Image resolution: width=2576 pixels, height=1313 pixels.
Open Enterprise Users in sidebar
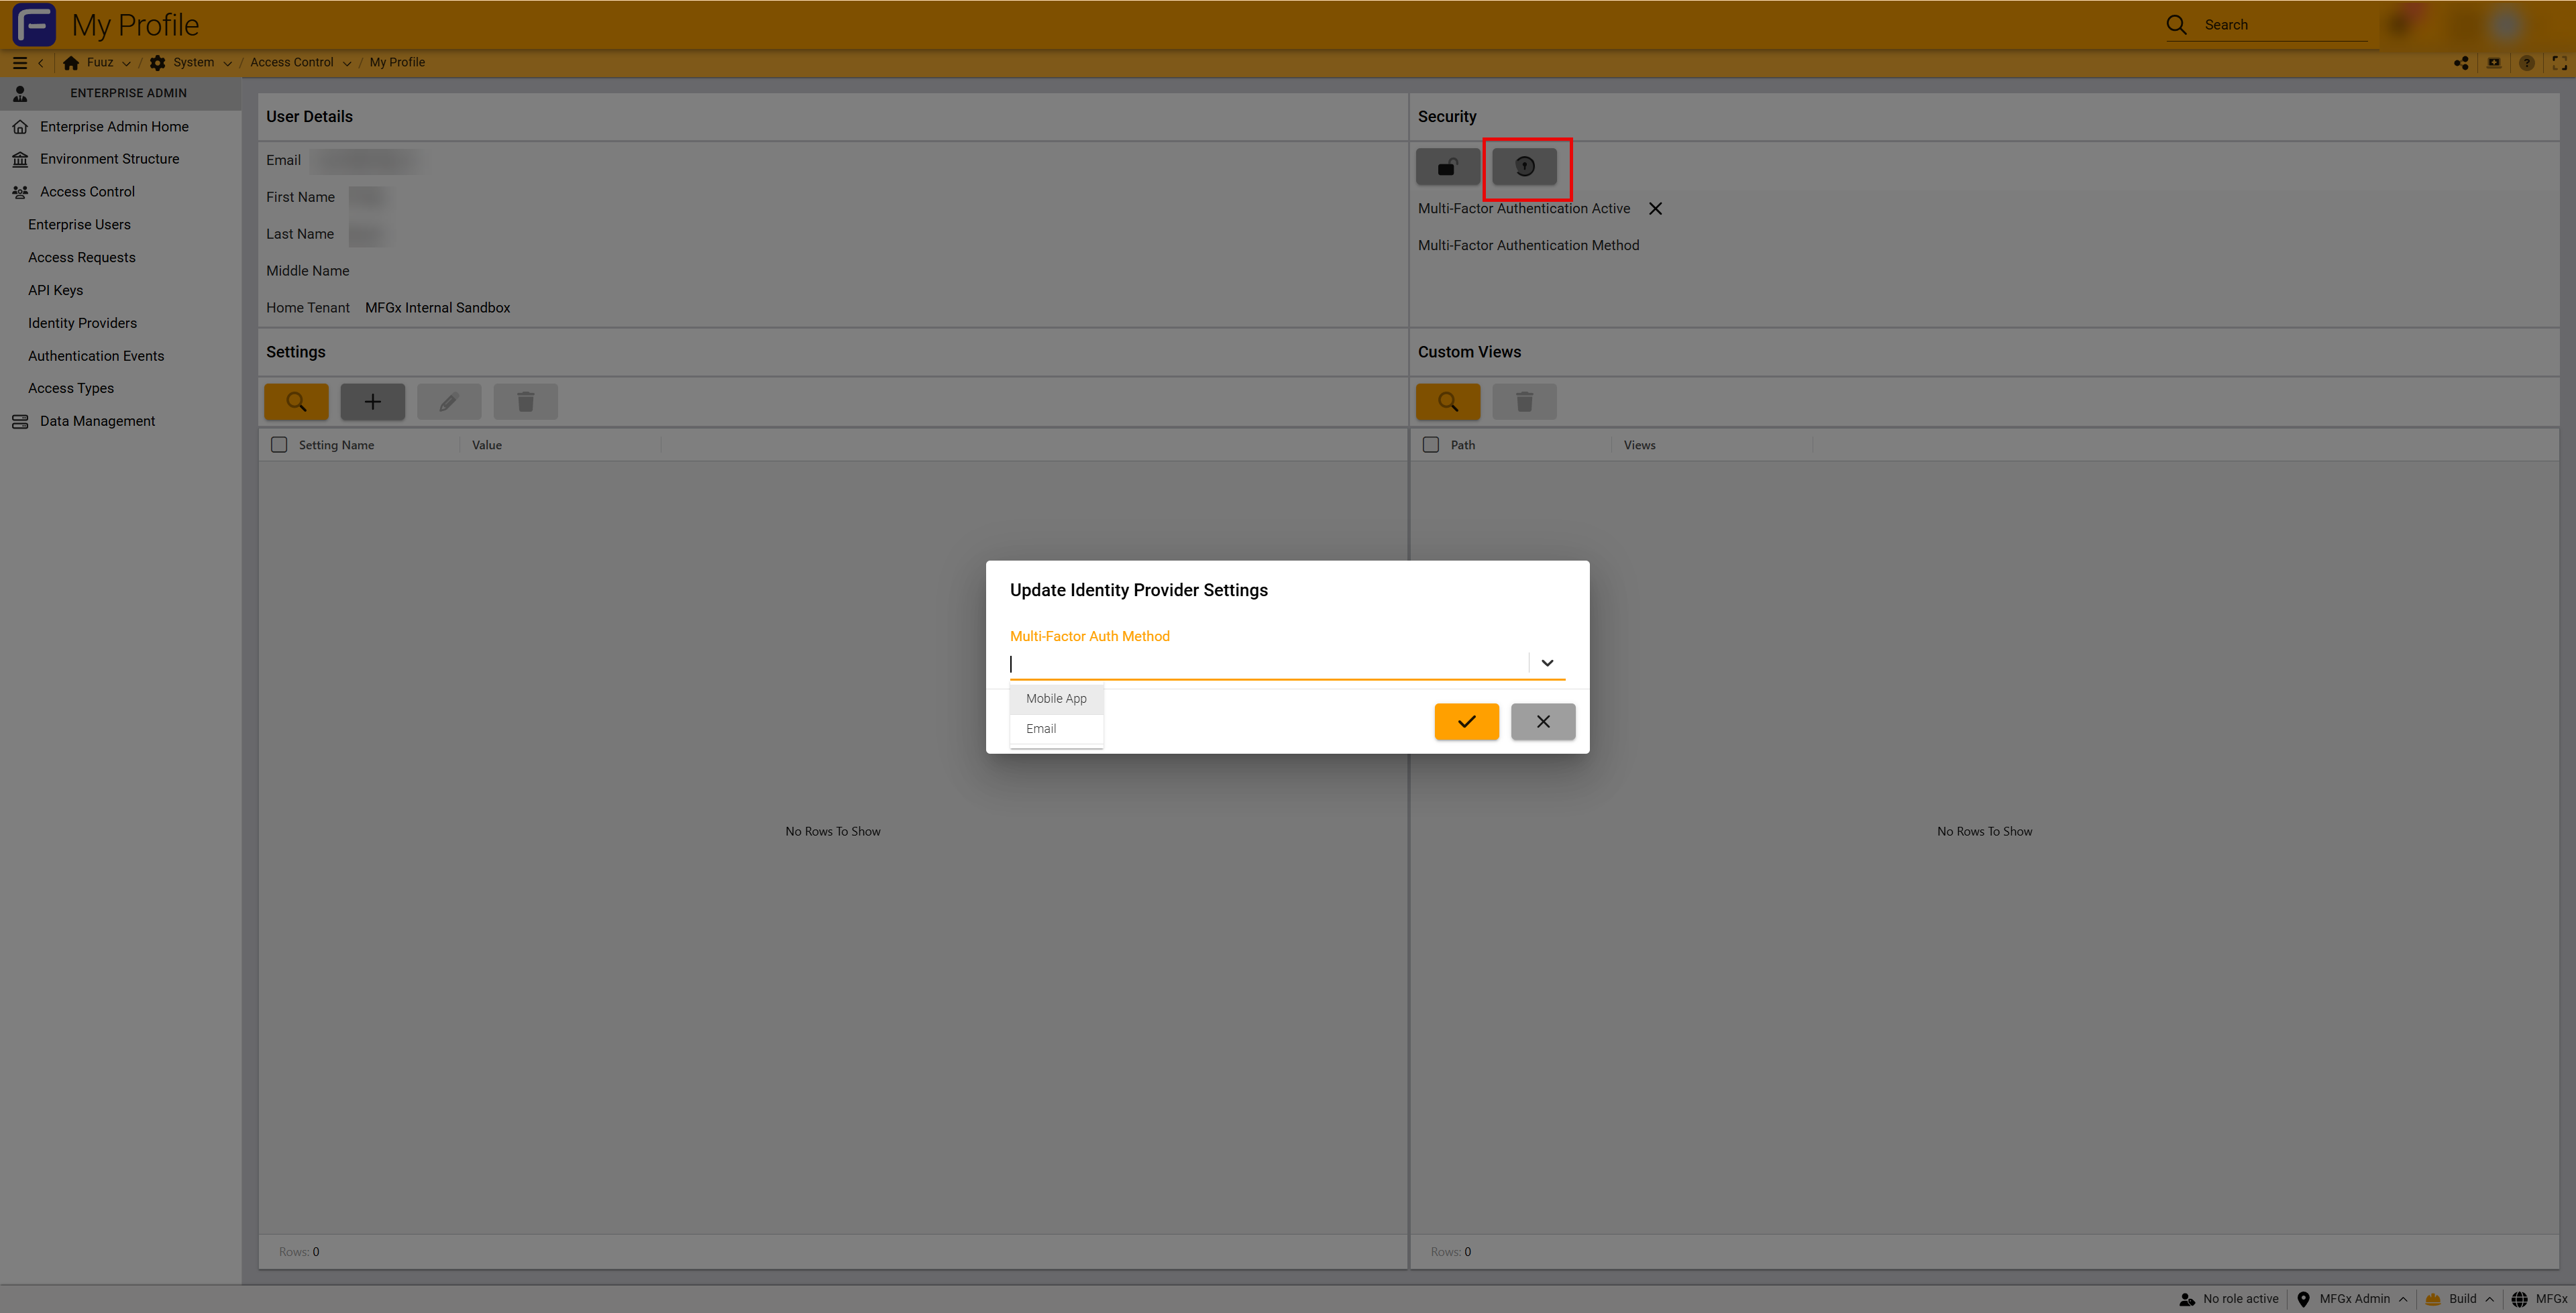79,225
